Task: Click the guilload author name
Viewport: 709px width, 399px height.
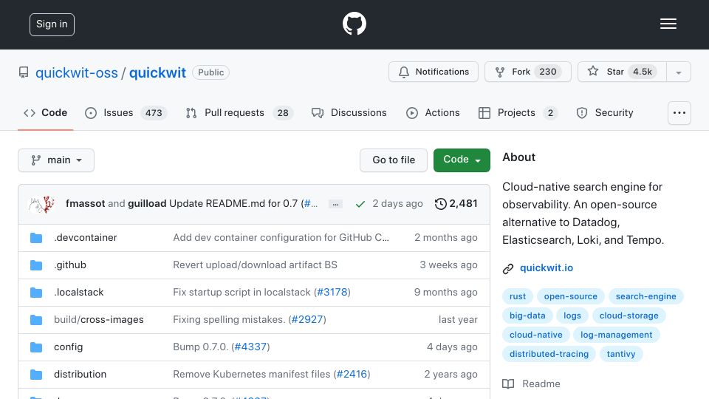Action: [x=147, y=204]
